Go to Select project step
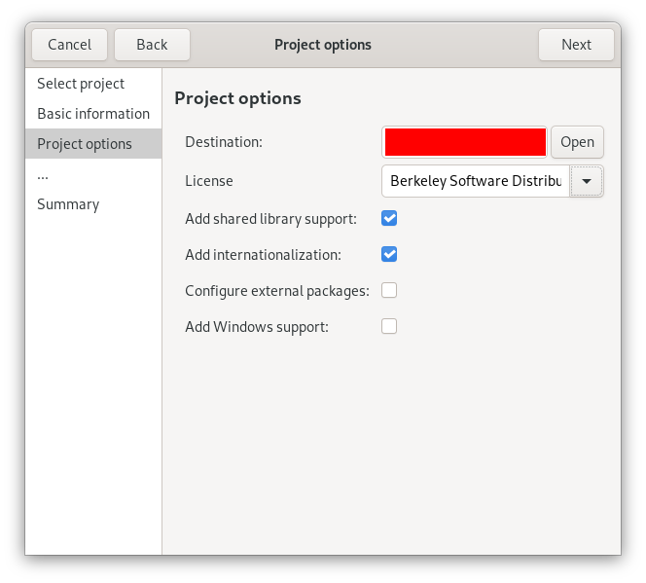Image resolution: width=646 pixels, height=583 pixels. point(81,84)
